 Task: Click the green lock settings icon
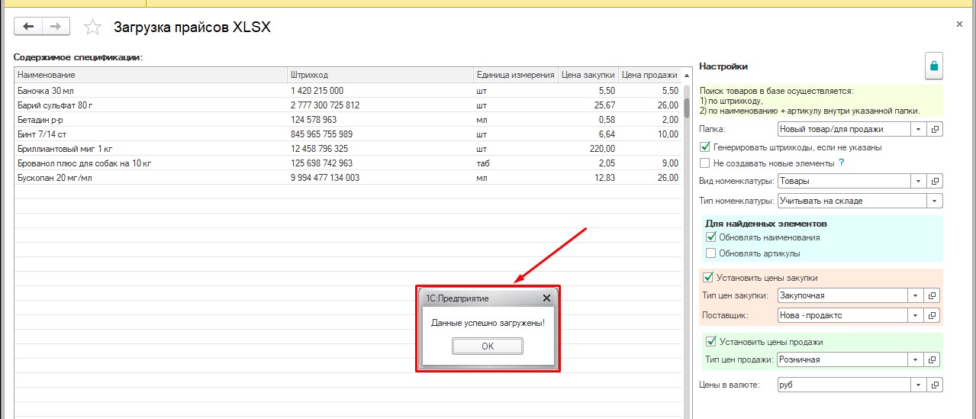pos(933,66)
